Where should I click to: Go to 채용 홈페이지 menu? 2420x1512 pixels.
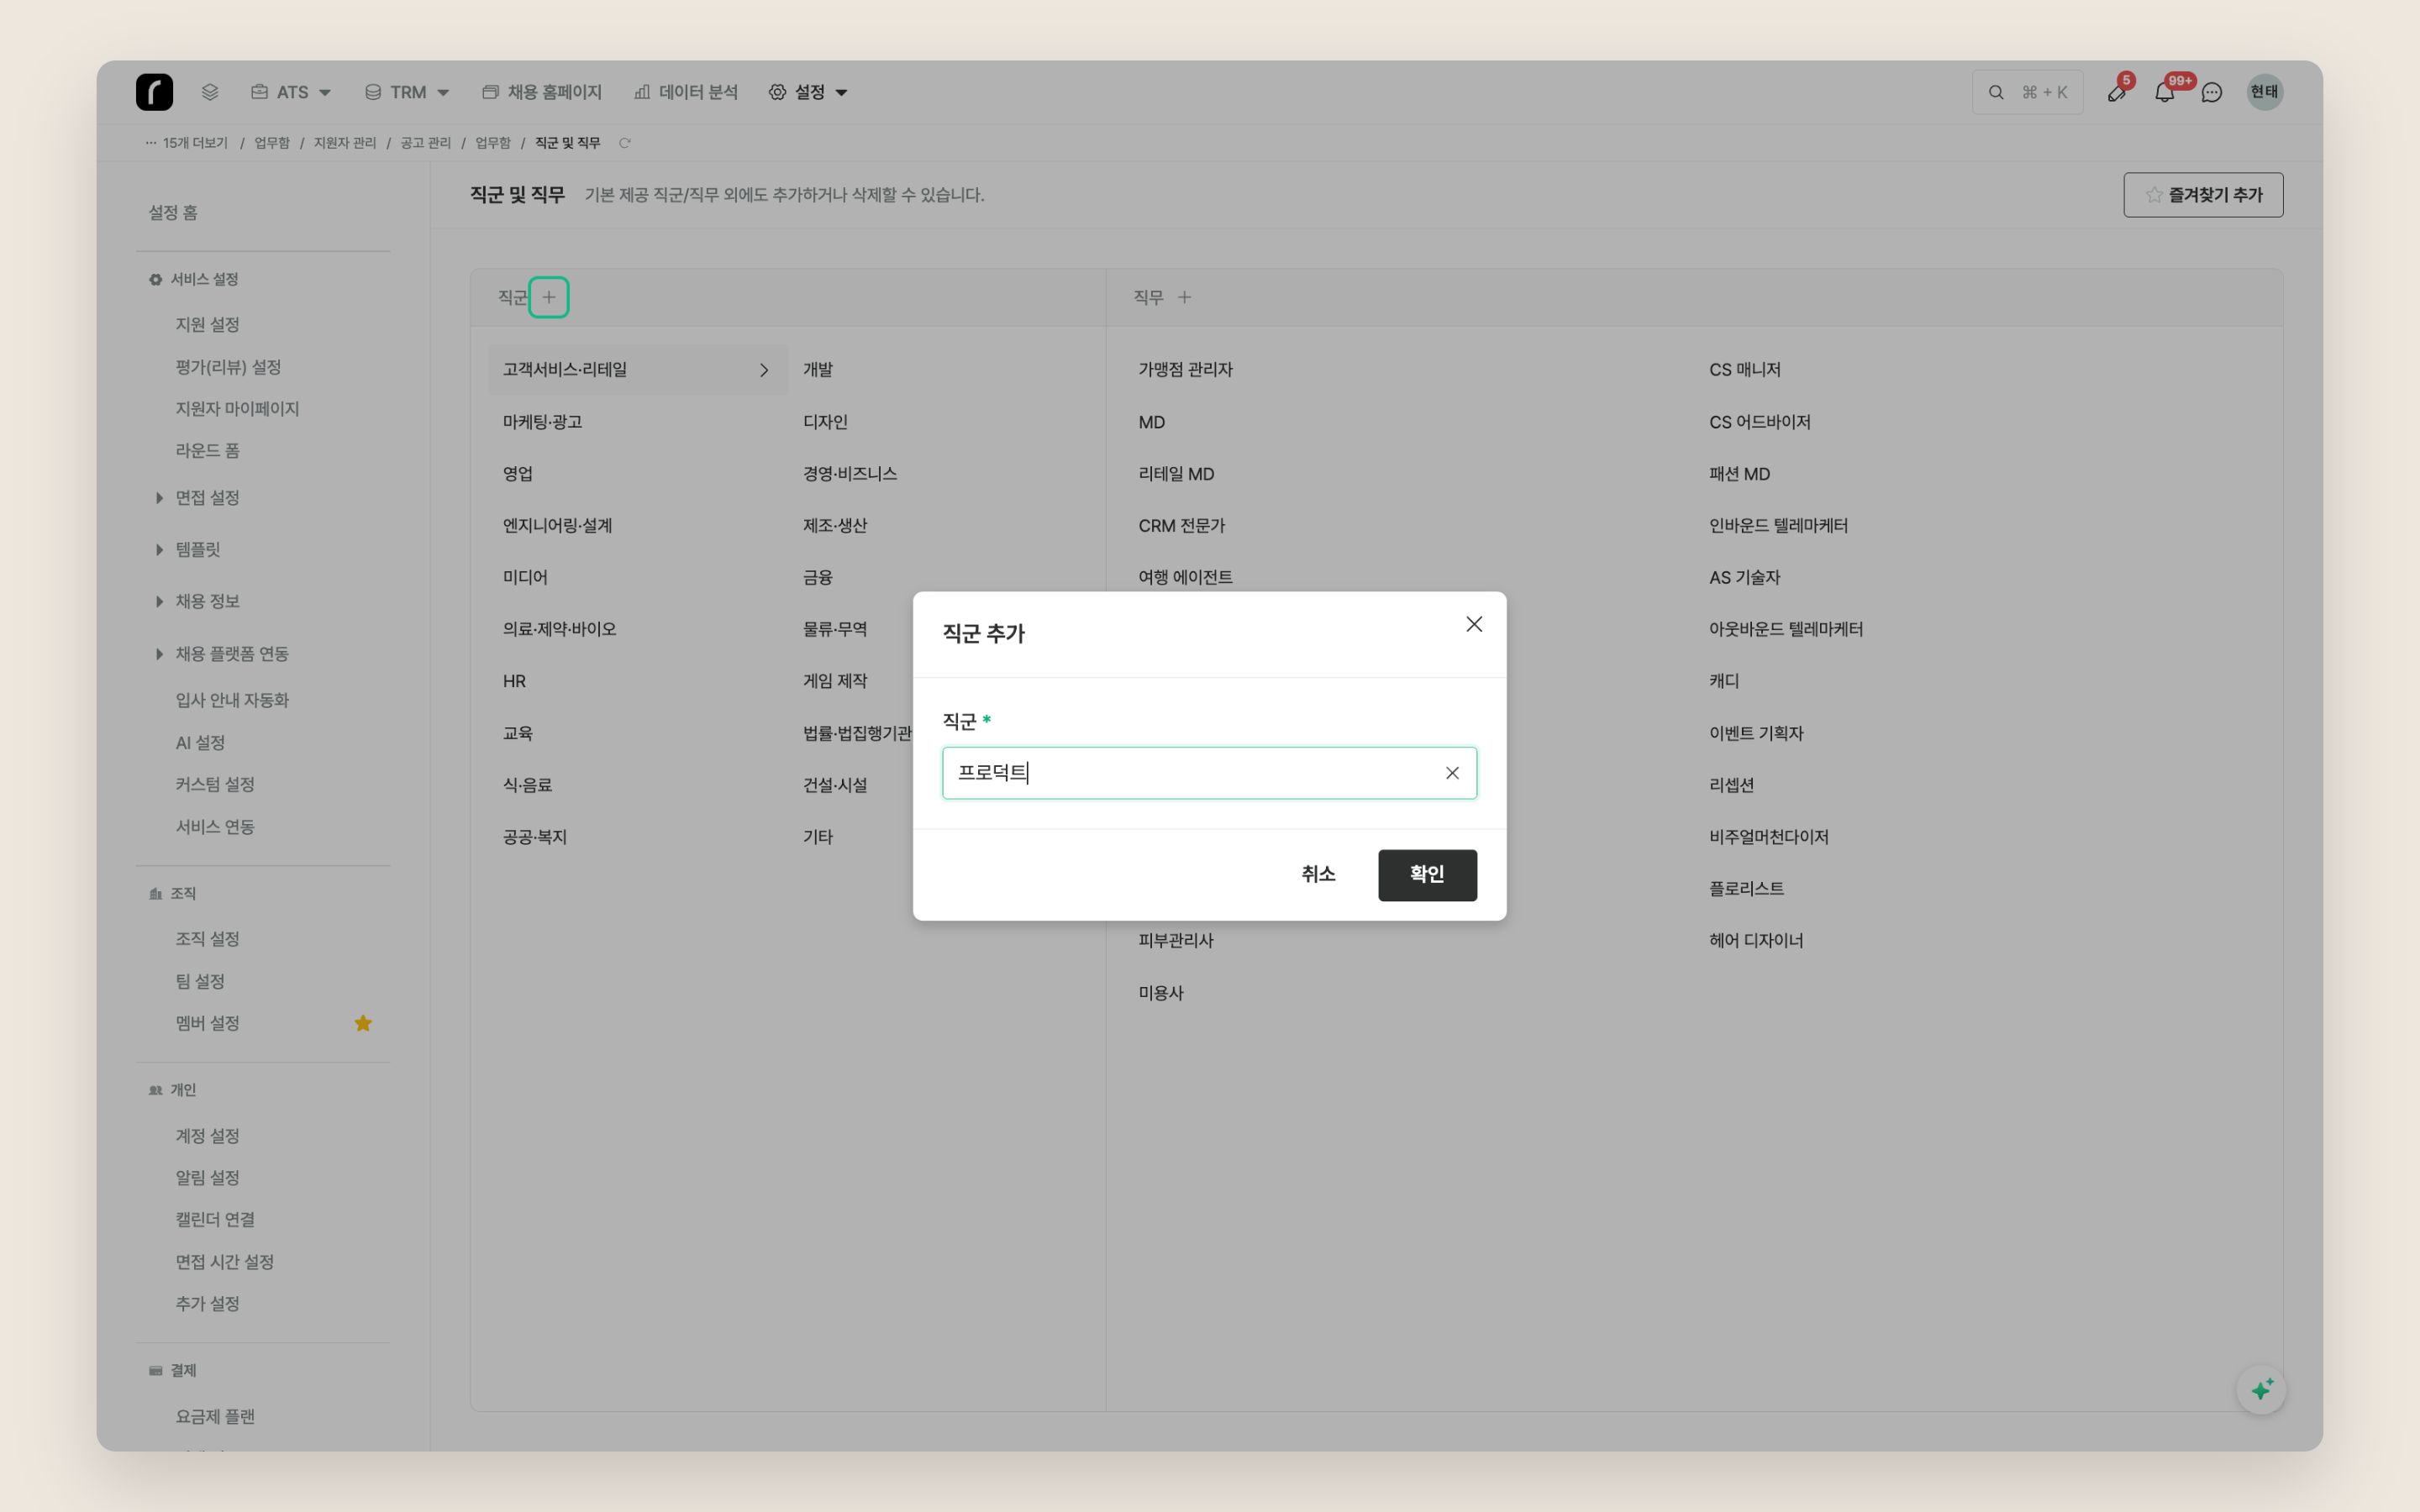(542, 92)
